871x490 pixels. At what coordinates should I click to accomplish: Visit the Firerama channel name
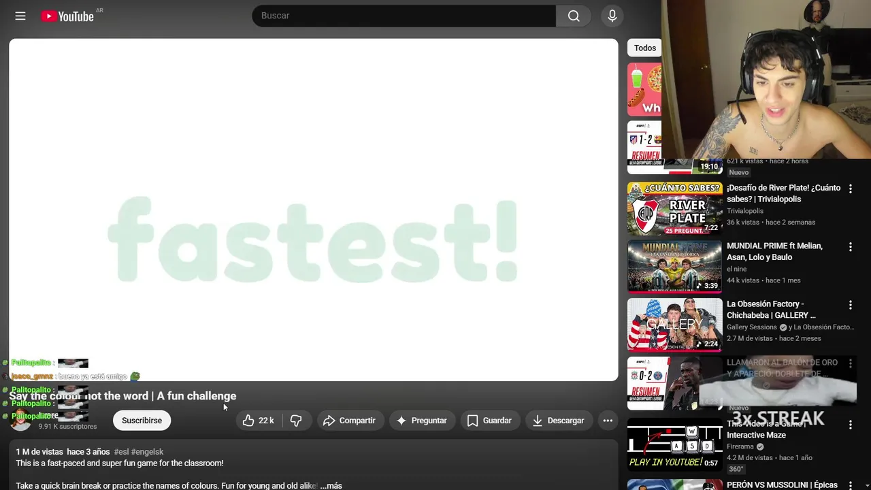point(740,446)
